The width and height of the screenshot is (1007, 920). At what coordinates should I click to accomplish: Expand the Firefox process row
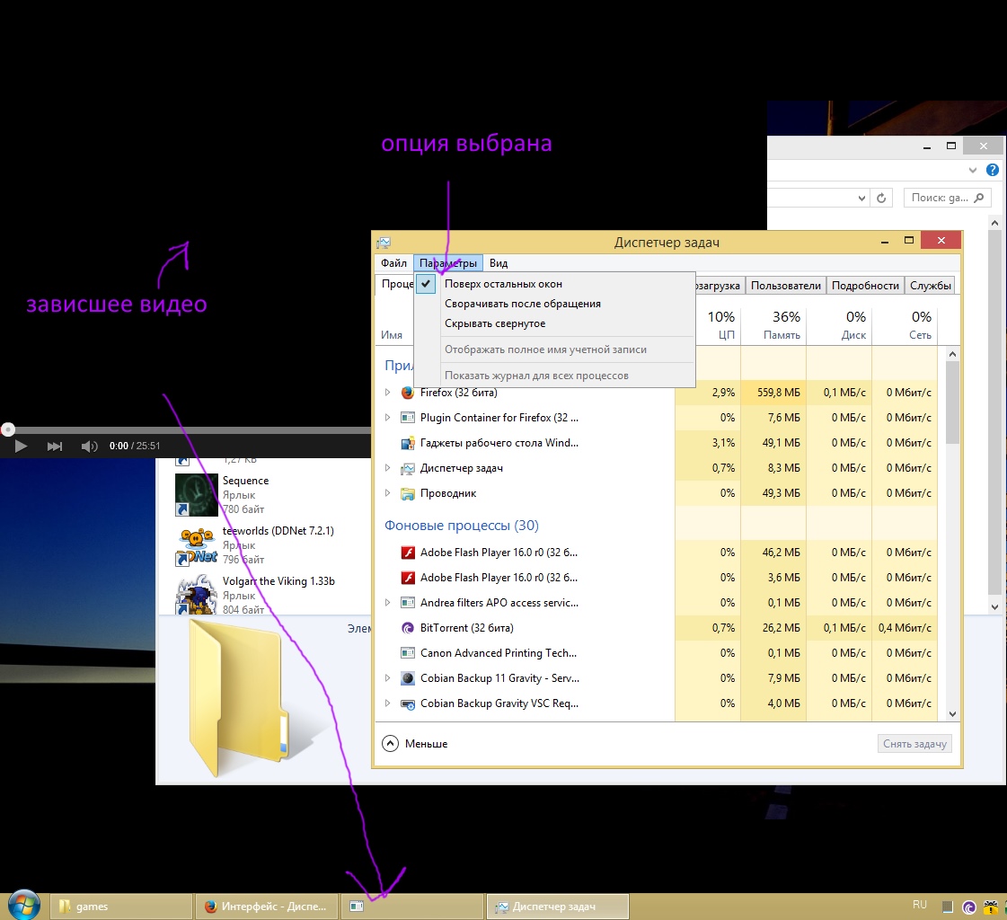pos(388,393)
